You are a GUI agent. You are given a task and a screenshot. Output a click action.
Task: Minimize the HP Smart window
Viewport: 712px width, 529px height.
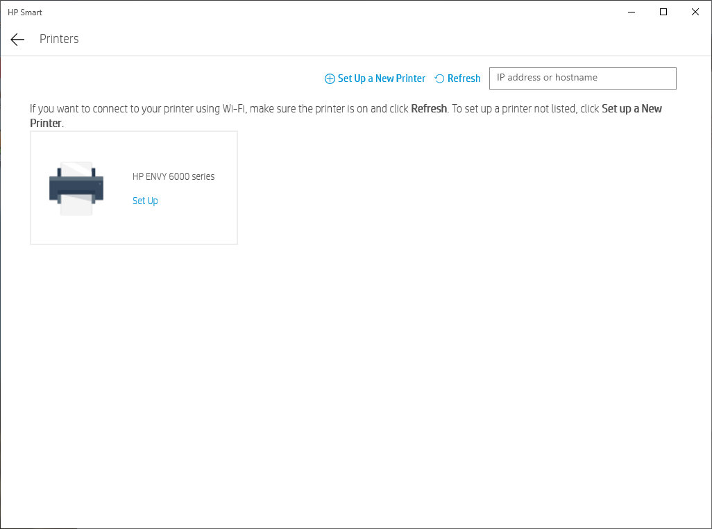[632, 12]
